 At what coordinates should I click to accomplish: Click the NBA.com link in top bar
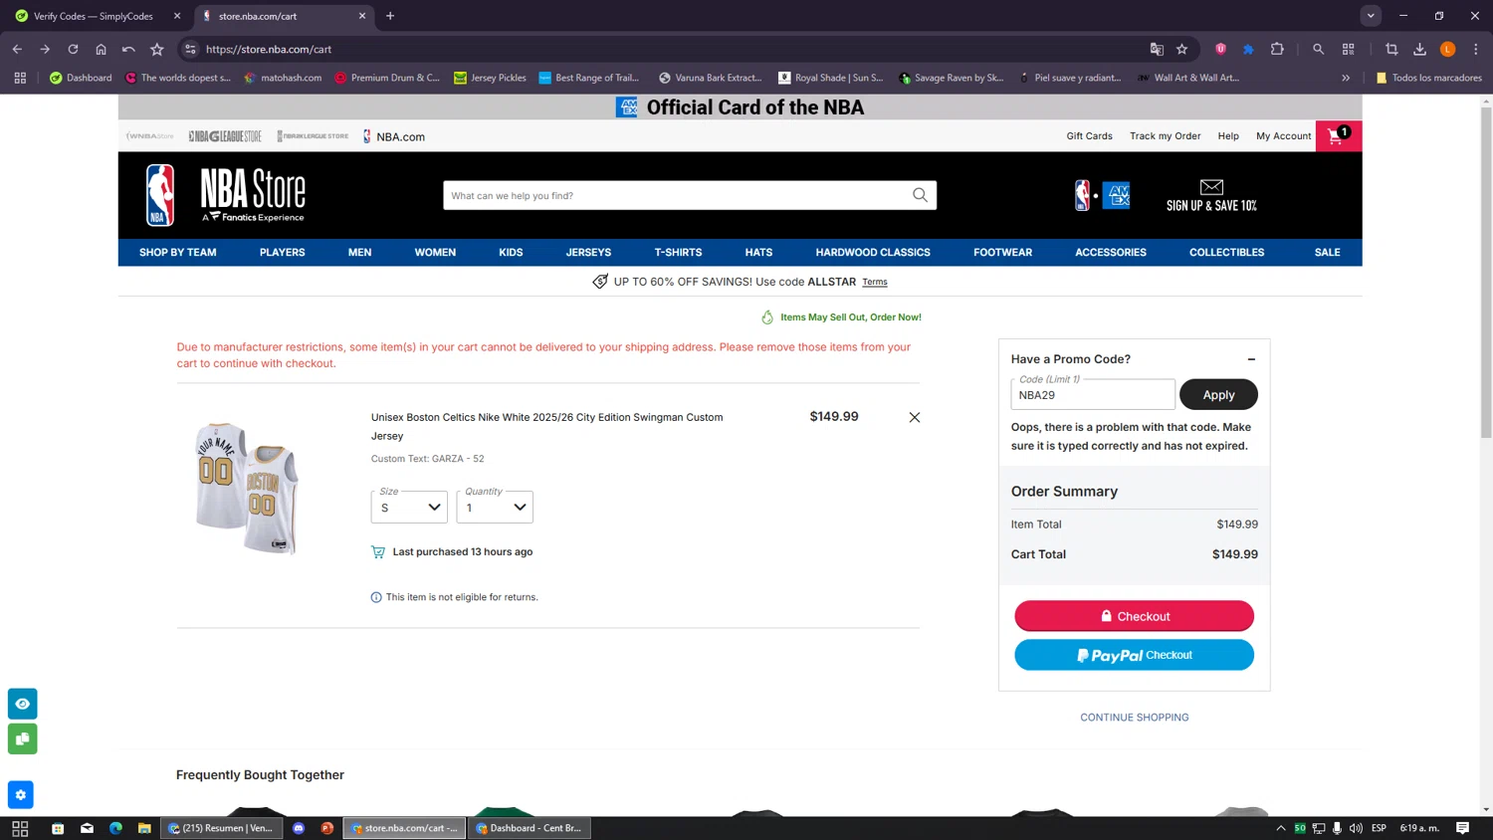(394, 137)
